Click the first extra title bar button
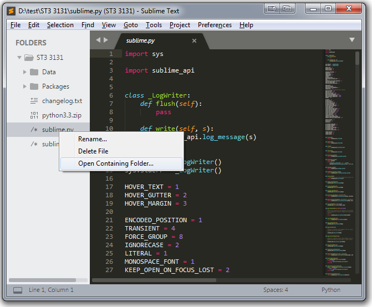This screenshot has height=307, width=372. click(x=272, y=9)
